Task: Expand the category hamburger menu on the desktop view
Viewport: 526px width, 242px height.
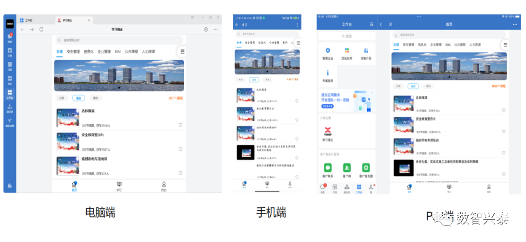Action: pyautogui.click(x=182, y=52)
